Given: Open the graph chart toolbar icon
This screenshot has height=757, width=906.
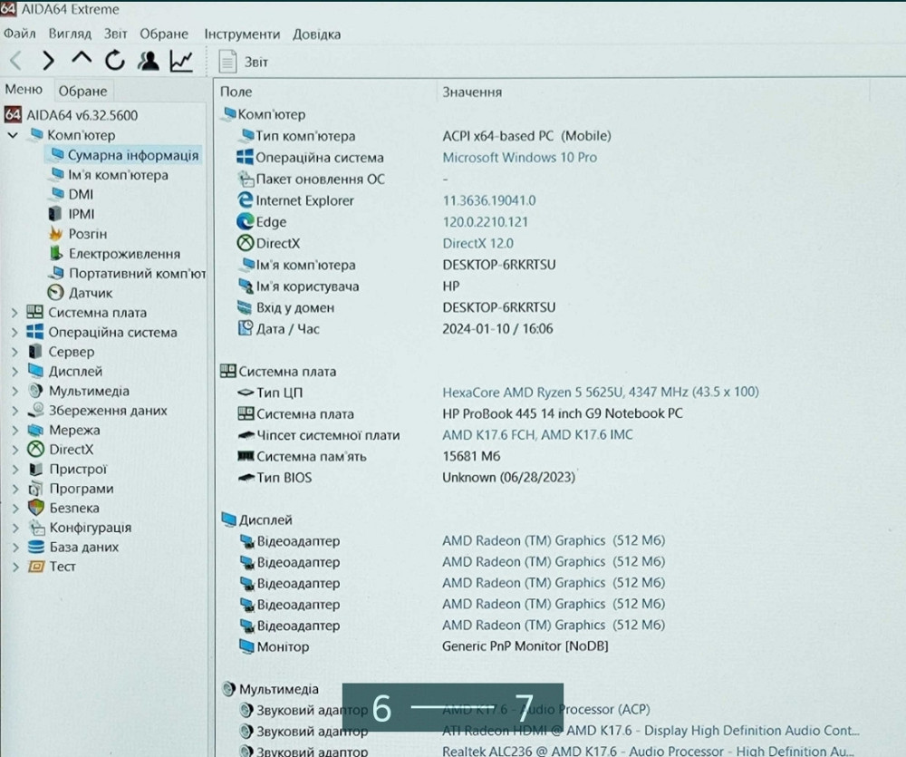Looking at the screenshot, I should tap(181, 61).
